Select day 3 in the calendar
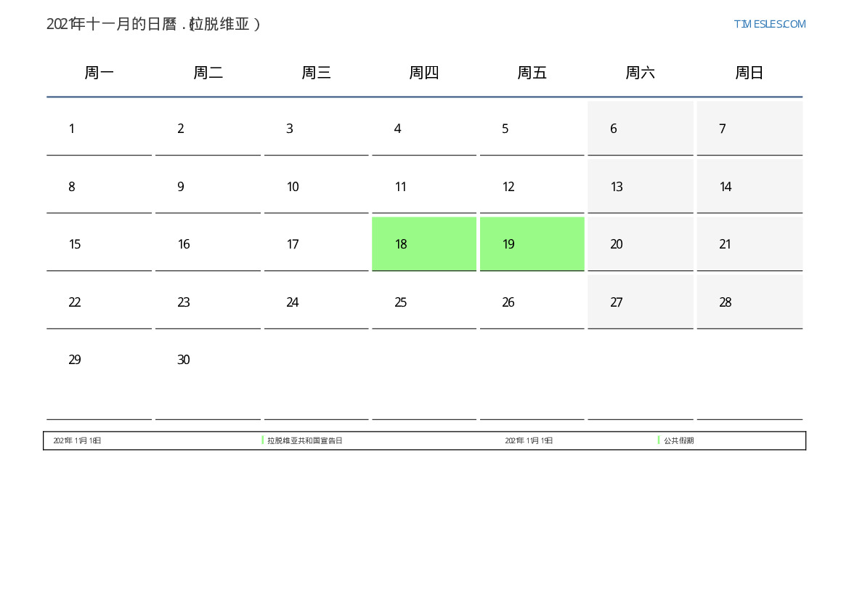Image resolution: width=849 pixels, height=601 pixels. [x=316, y=129]
